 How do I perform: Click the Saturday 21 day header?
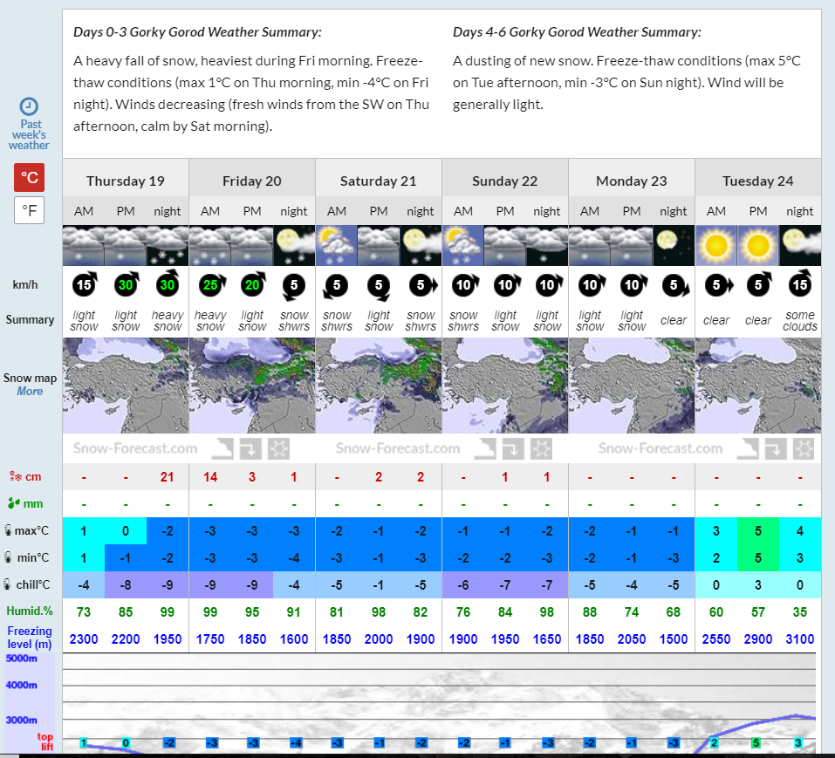click(379, 181)
